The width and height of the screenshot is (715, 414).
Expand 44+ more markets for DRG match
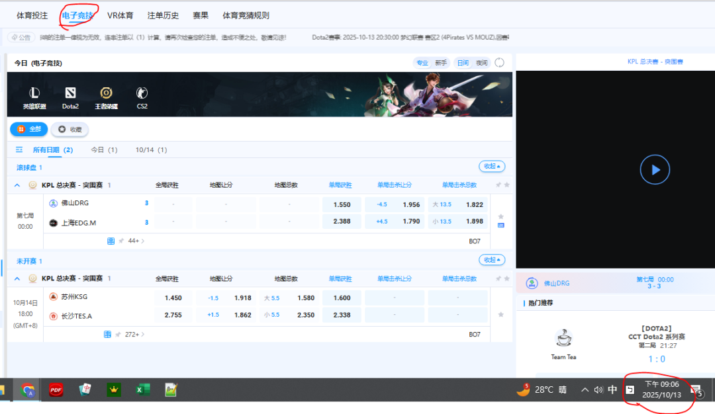pyautogui.click(x=134, y=241)
